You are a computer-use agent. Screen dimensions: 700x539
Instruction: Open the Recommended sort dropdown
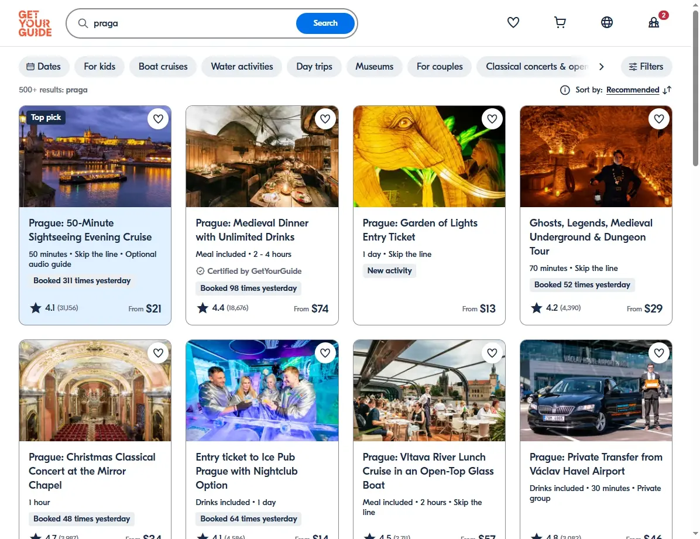(633, 90)
